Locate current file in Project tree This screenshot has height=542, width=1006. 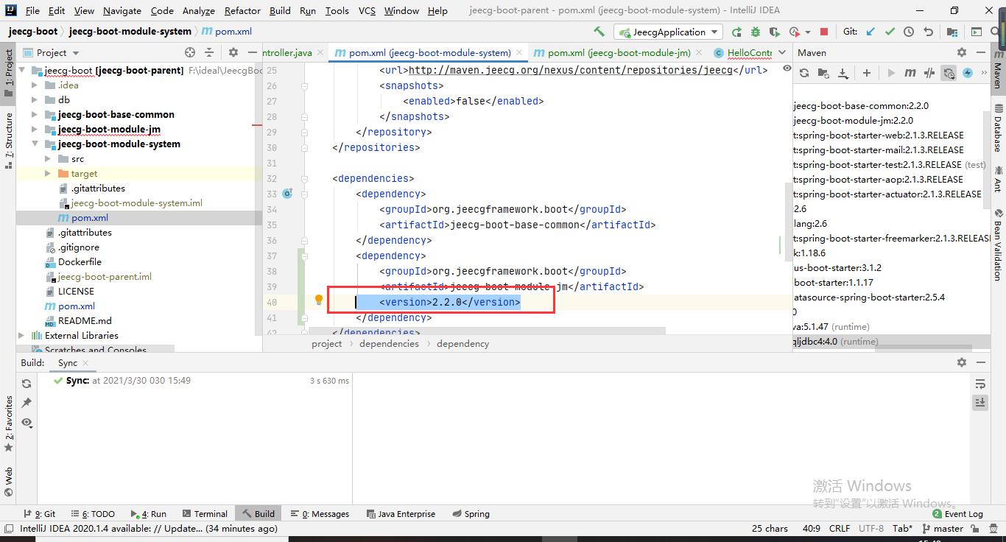tap(190, 52)
